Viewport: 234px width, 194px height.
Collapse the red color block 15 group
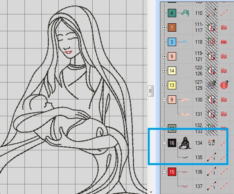[x=164, y=172]
